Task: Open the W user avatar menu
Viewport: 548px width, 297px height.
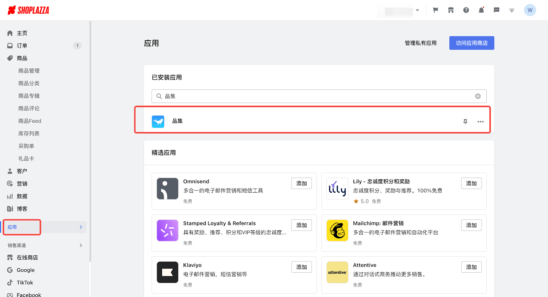Action: 530,10
